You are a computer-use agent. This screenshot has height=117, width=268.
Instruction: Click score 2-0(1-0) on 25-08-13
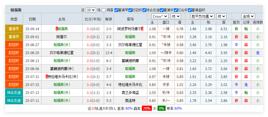[x=93, y=61]
